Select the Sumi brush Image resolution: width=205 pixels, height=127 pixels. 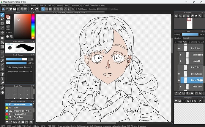coord(19,108)
